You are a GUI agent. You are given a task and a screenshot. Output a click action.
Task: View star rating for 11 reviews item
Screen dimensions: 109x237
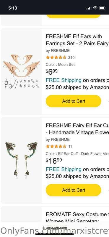56,146
